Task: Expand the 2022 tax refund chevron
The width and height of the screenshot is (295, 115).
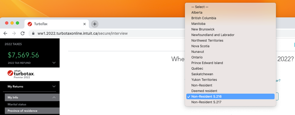Action: [x=54, y=63]
